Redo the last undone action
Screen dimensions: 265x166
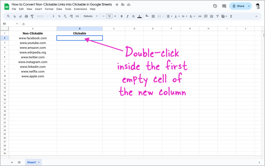[x=20, y=16]
